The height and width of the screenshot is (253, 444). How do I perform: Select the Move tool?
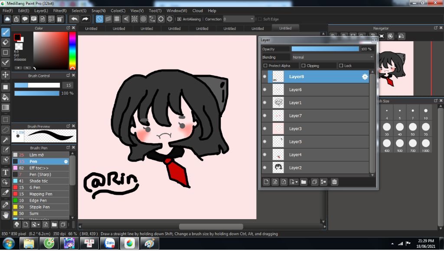click(x=6, y=75)
